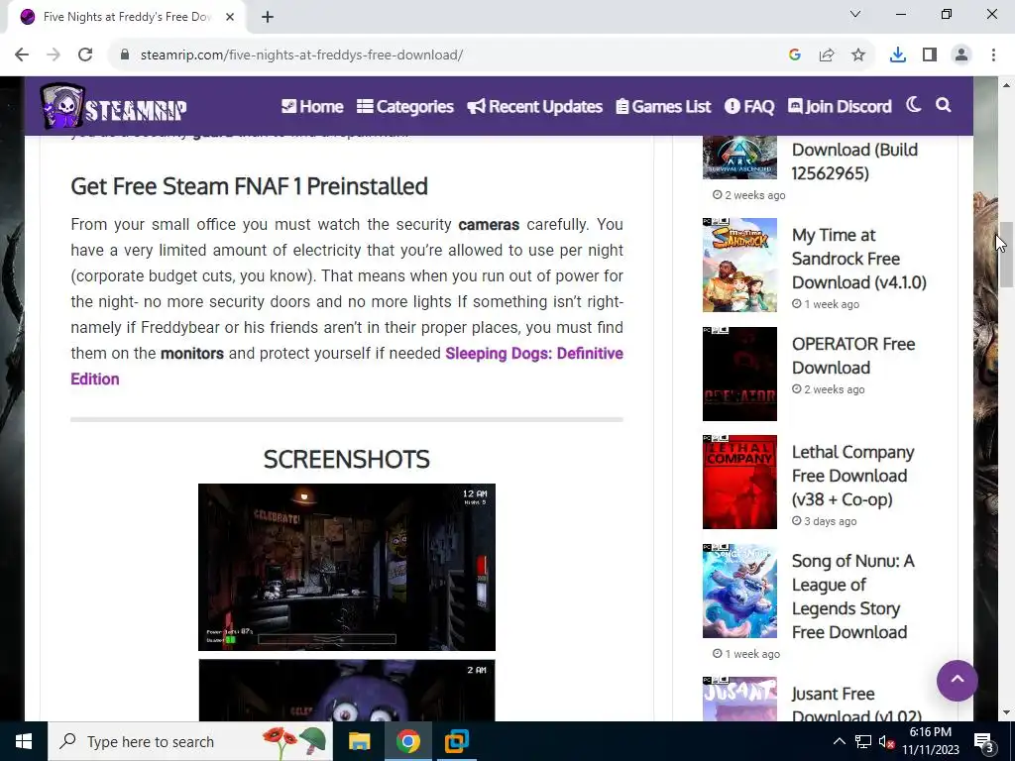Open Chrome profile avatar
Screen dimensions: 1015x761
[x=961, y=55]
